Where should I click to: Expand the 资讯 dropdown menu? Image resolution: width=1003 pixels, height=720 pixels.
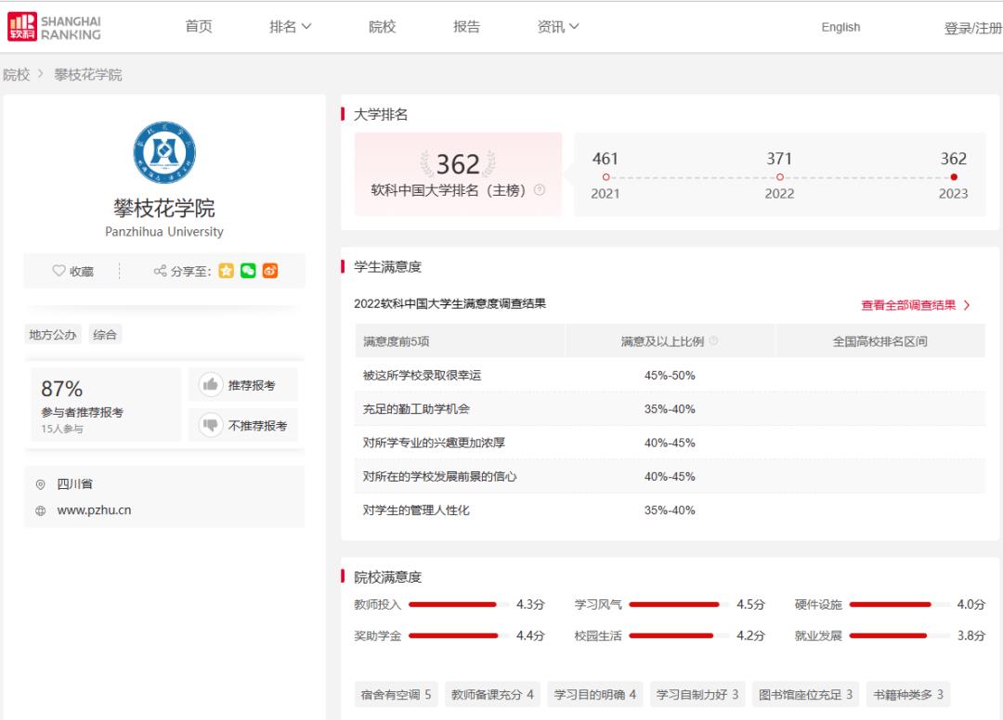tap(557, 27)
